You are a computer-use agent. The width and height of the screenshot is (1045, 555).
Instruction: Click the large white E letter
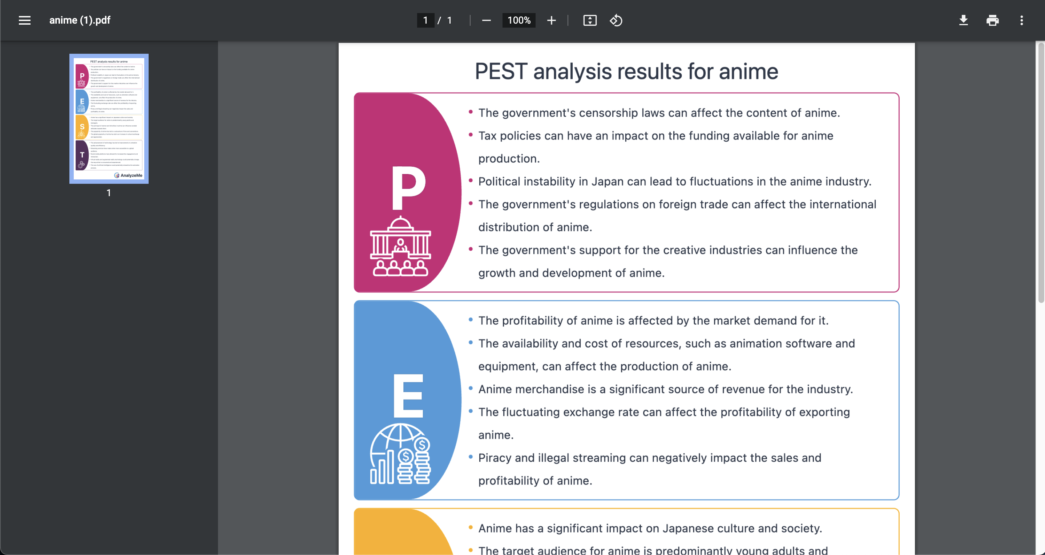[408, 396]
